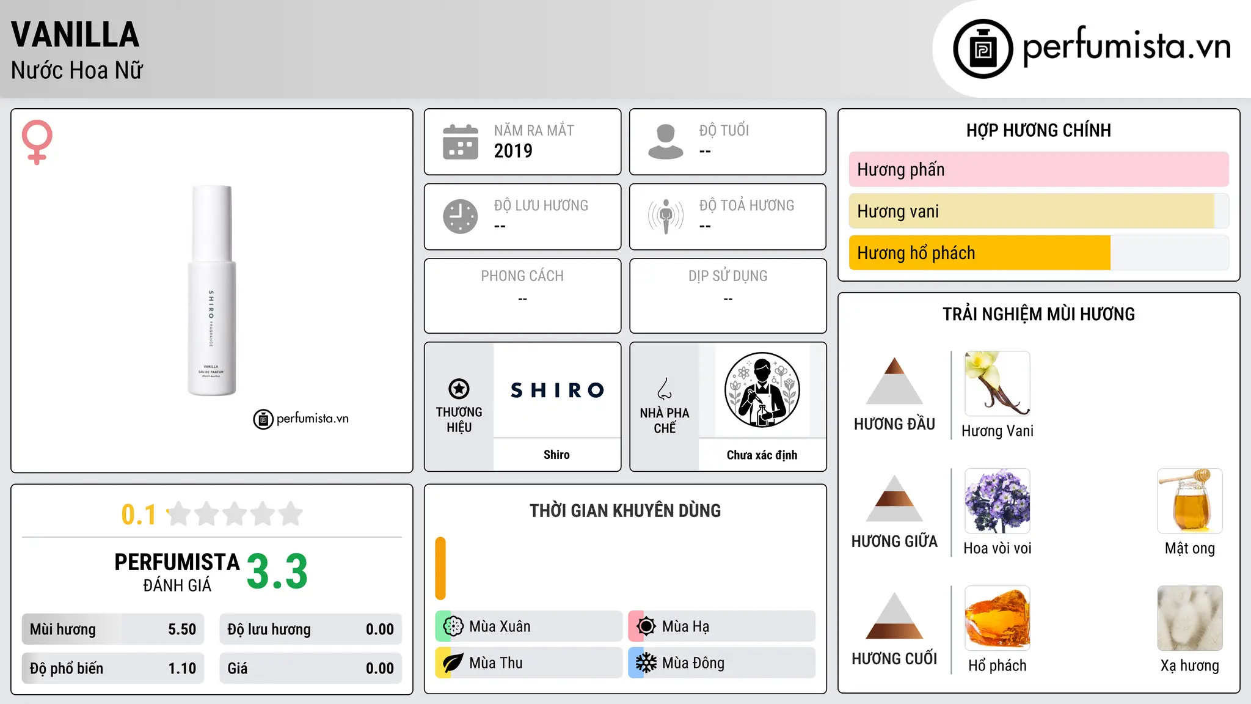Click the grey star rating row
Image resolution: width=1251 pixels, height=704 pixels.
pyautogui.click(x=235, y=514)
